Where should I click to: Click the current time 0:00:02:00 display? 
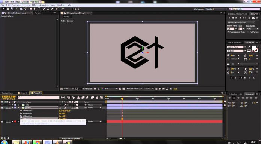click(x=9, y=96)
